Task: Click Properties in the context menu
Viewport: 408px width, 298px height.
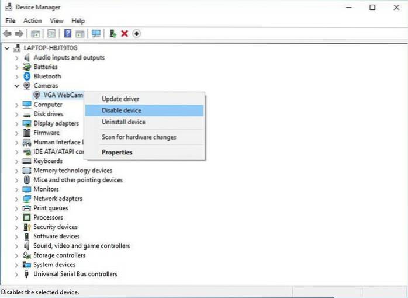Action: click(117, 153)
